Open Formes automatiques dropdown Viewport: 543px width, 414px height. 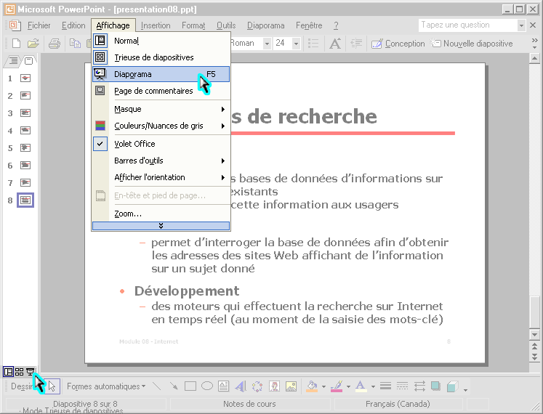click(106, 386)
